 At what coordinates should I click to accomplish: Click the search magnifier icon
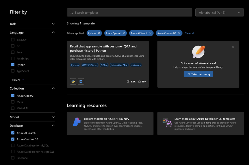click(71, 12)
